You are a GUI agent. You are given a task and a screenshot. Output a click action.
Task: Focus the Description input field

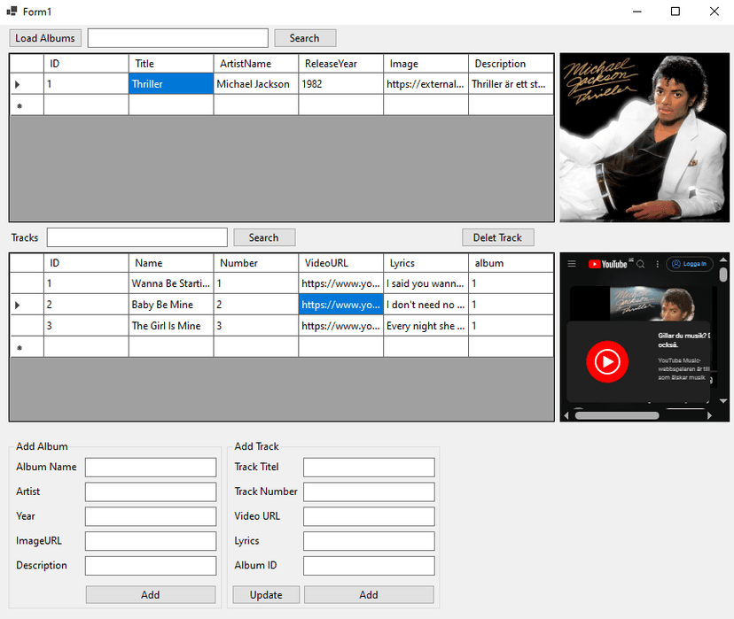coord(151,566)
